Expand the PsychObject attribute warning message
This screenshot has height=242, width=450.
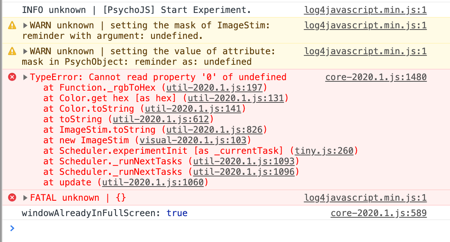point(25,51)
